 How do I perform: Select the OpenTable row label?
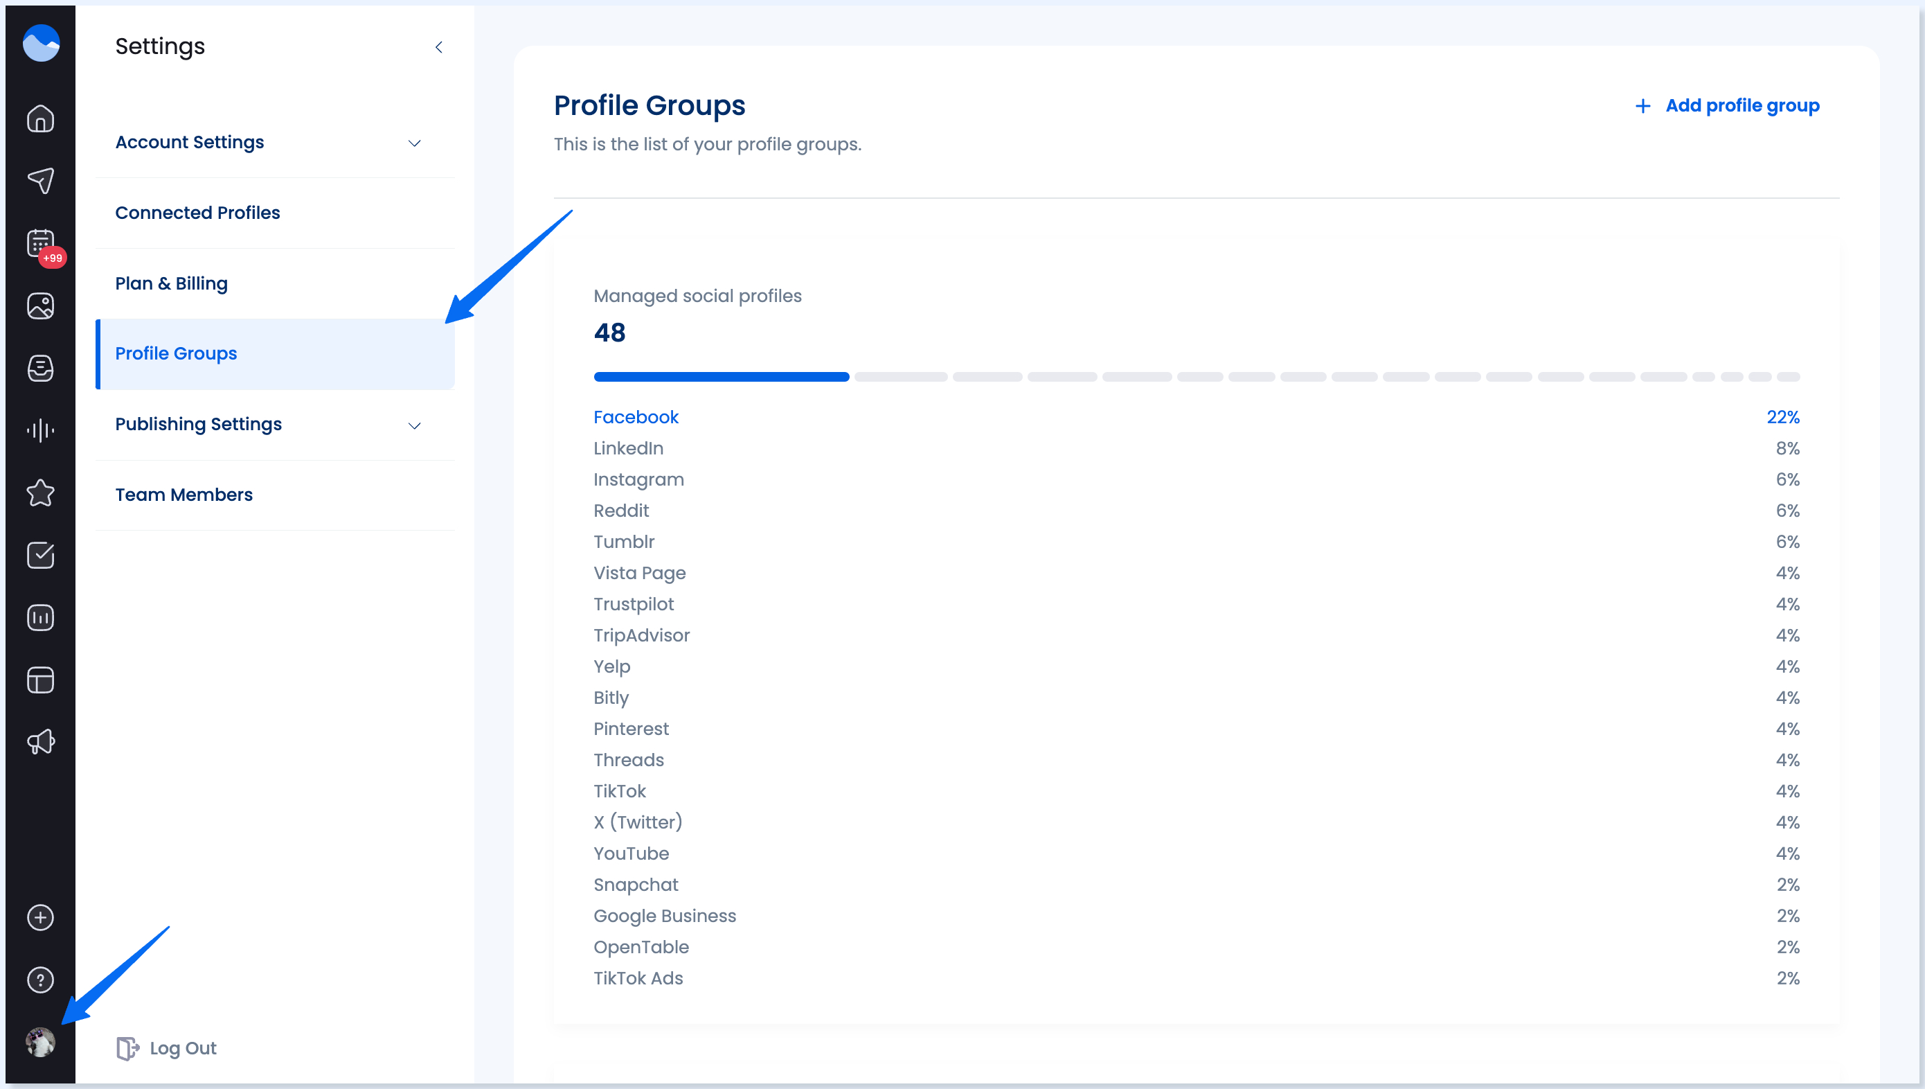641,948
